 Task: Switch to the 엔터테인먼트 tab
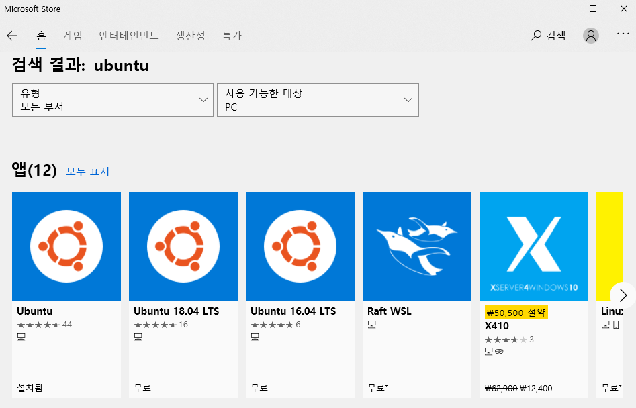point(129,36)
